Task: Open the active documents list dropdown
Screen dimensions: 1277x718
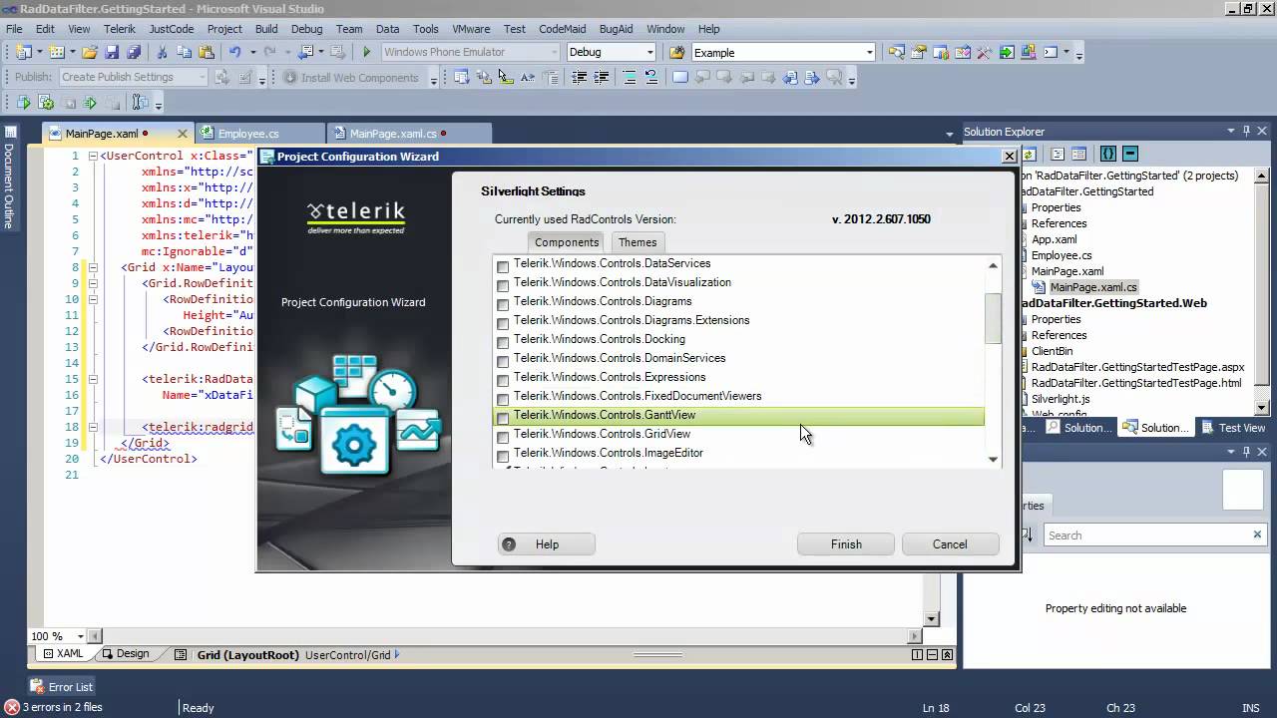Action: (950, 133)
